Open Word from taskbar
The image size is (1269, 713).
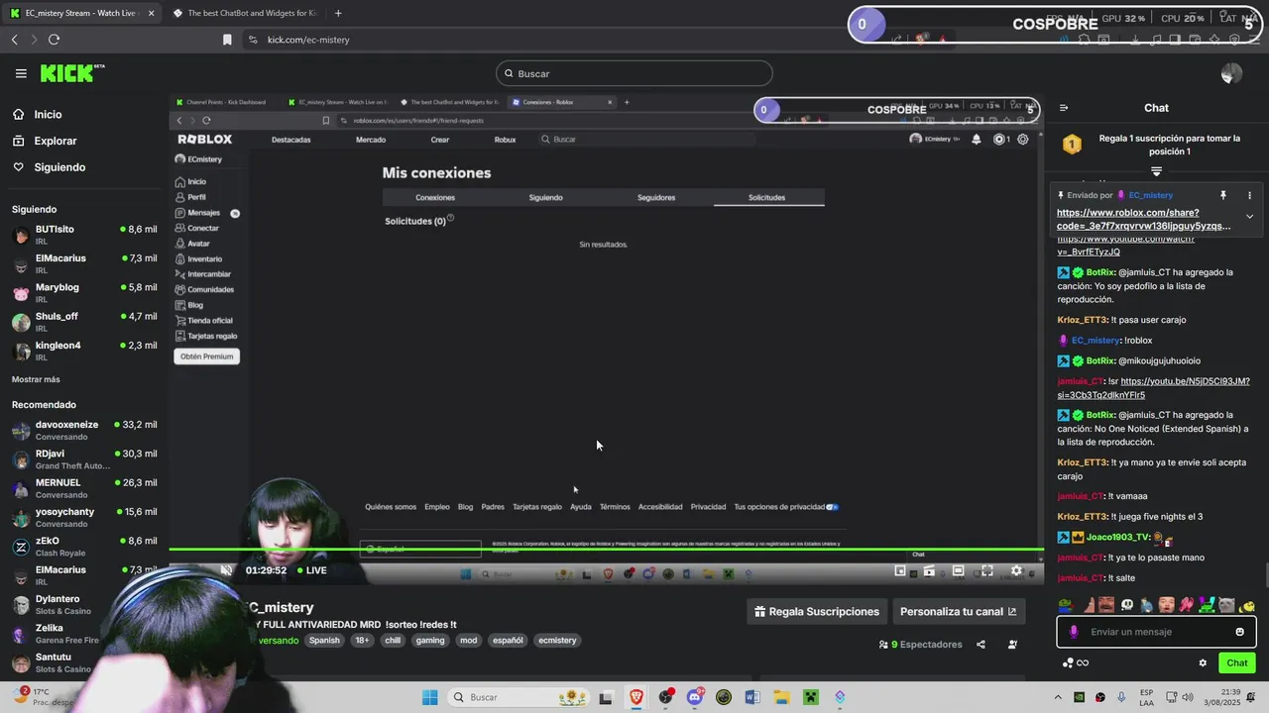[x=751, y=697]
